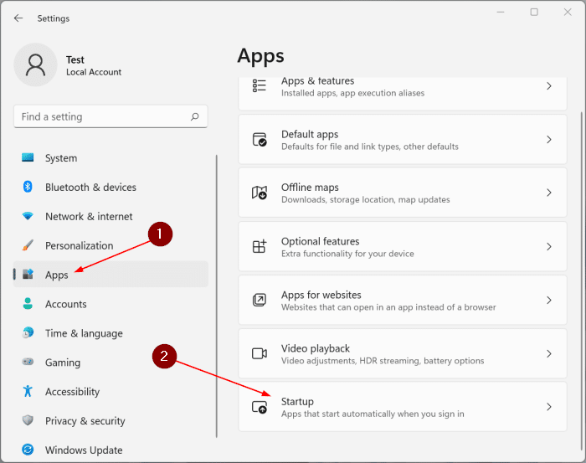Expand Video playback chevron
This screenshot has height=463, width=586.
coord(549,353)
